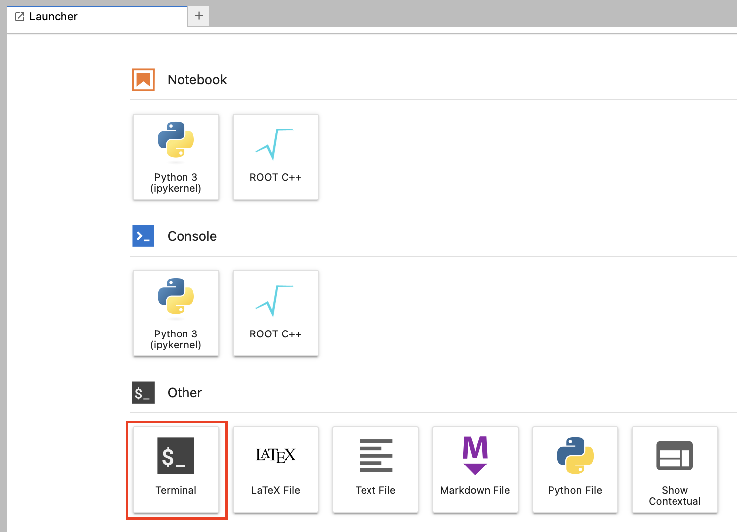Open a Python 3 ipykernel notebook
This screenshot has width=737, height=532.
pyautogui.click(x=176, y=157)
